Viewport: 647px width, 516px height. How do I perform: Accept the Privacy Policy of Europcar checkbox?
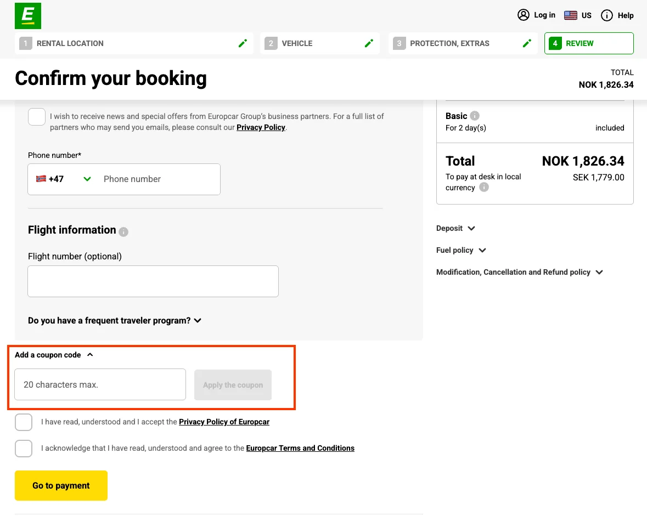(24, 422)
